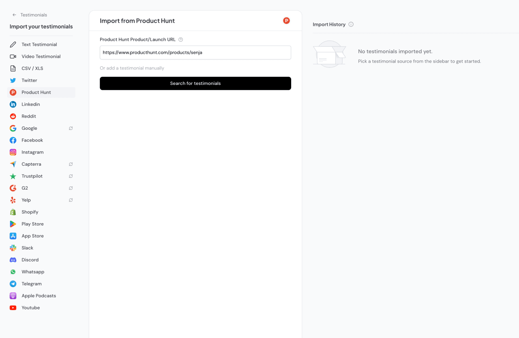Click the sync icon next to Google
This screenshot has width=519, height=338.
[x=71, y=128]
